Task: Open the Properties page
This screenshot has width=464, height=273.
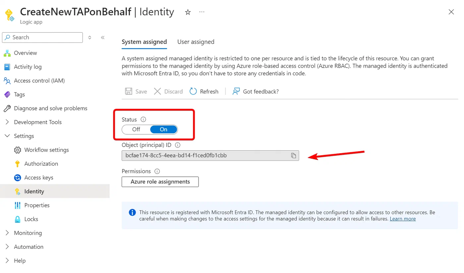Action: [37, 205]
